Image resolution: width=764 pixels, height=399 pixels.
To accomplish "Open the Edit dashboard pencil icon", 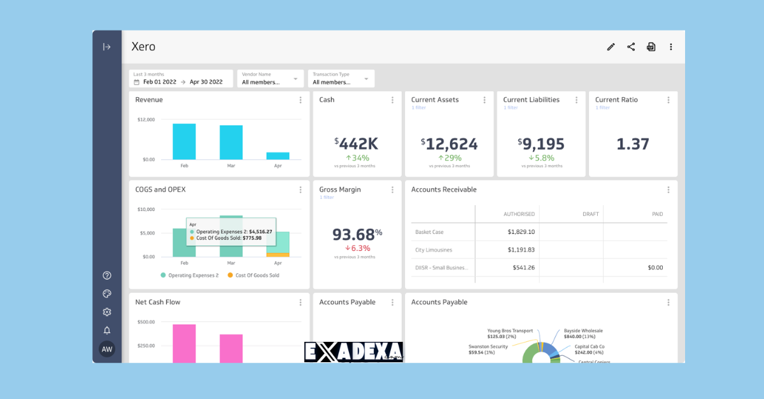I will (x=611, y=46).
